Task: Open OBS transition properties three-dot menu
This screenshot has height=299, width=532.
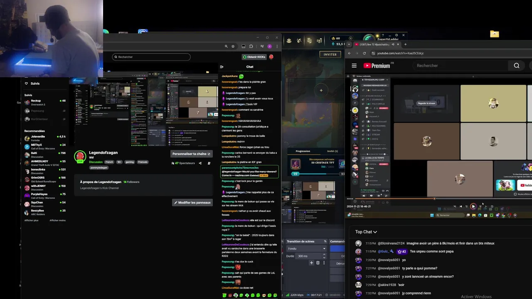Action: (324, 262)
